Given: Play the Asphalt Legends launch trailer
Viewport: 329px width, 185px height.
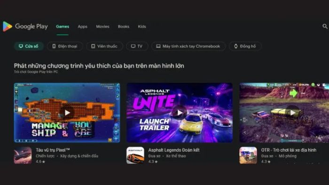Looking at the screenshot, I should coord(180,113).
